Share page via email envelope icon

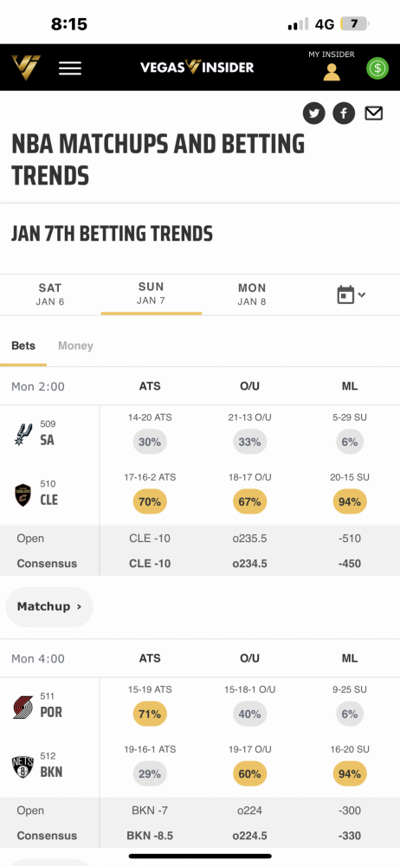pos(373,113)
